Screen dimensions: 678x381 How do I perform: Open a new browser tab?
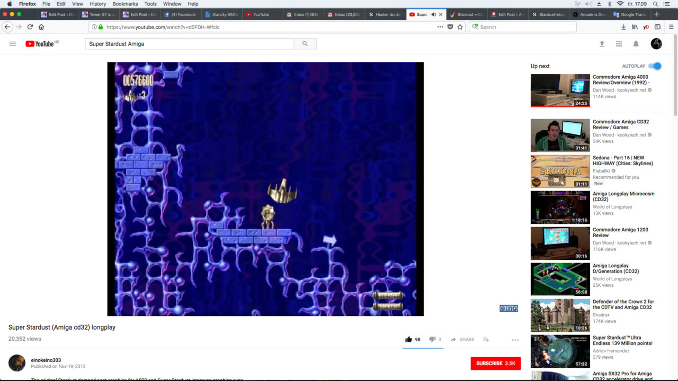[657, 14]
